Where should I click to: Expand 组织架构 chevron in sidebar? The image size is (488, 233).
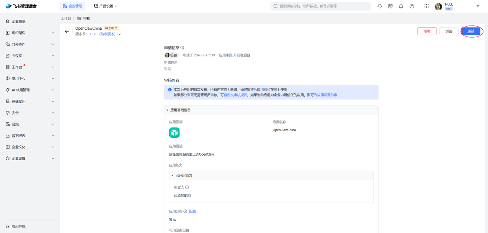tap(53, 33)
